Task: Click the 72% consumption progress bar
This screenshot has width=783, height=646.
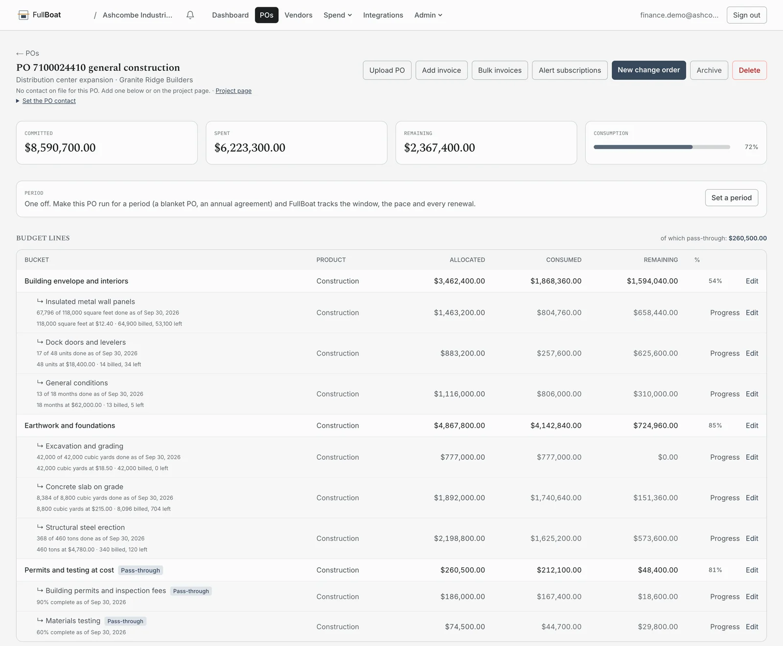Action: pos(662,147)
